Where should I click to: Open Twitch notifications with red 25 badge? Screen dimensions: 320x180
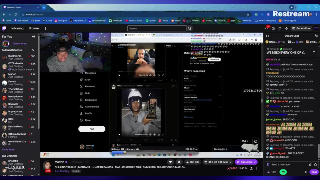pos(267,28)
